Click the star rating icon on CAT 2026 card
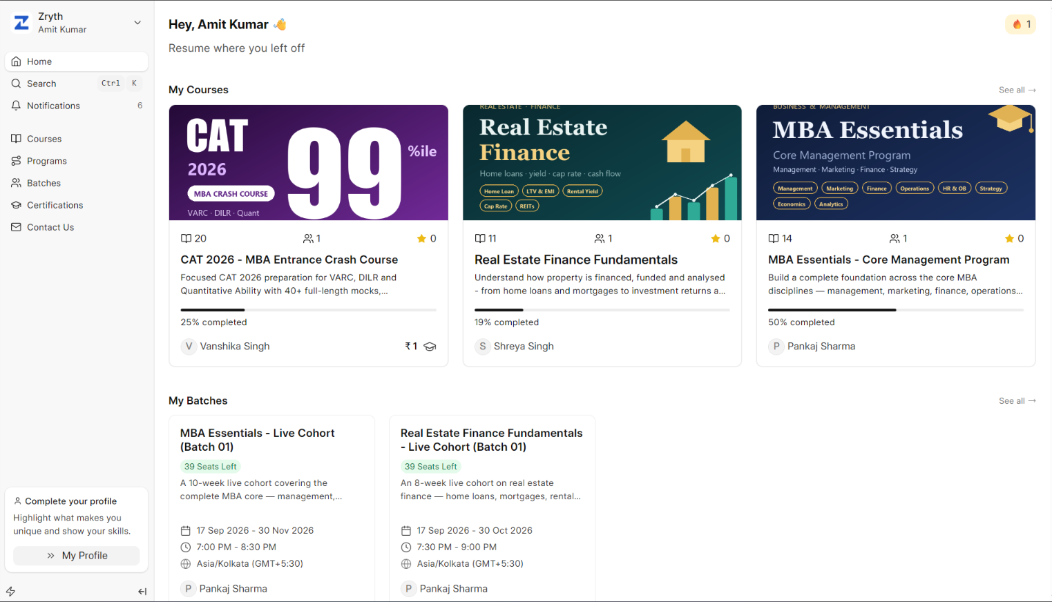 point(421,238)
